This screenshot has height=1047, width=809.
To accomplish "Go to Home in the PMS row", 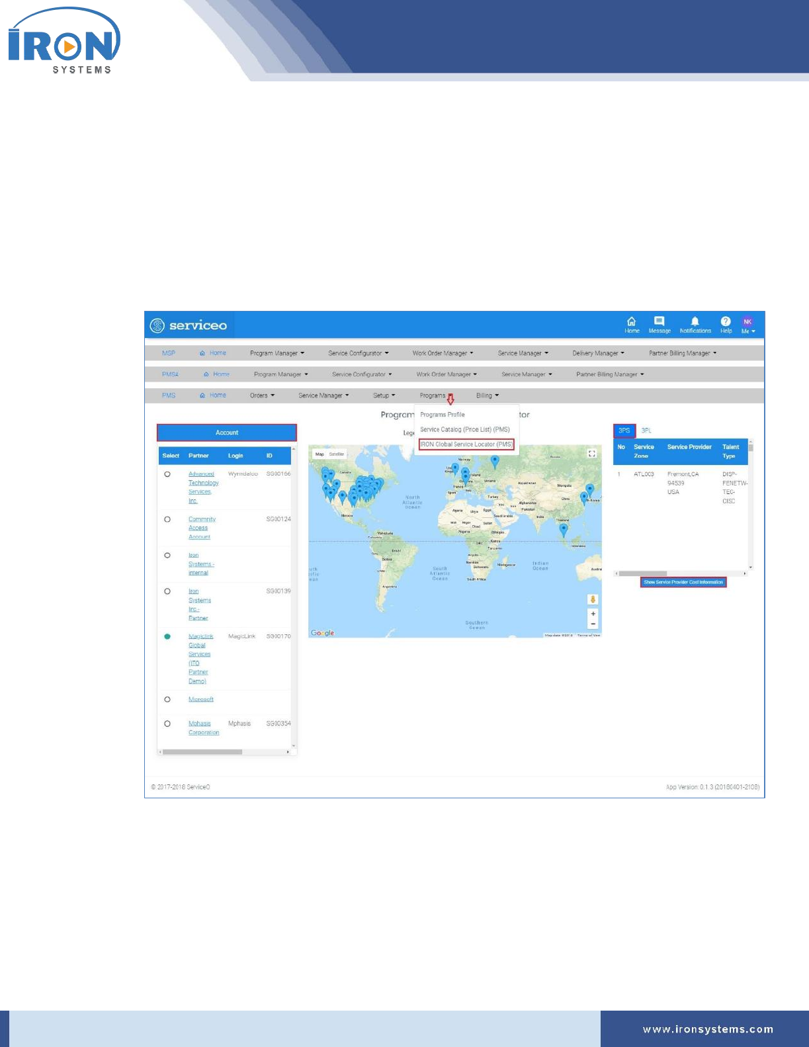I will coord(213,396).
